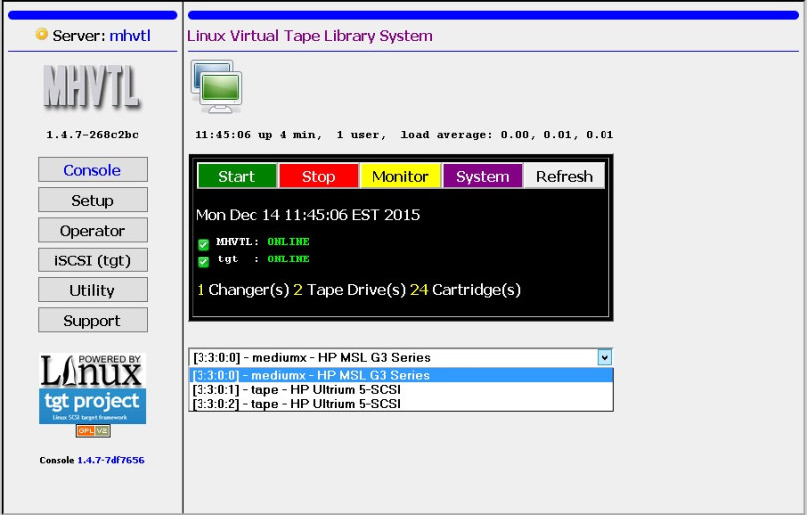Click the sun icon beside Server
This screenshot has height=515, width=807.
tap(41, 35)
